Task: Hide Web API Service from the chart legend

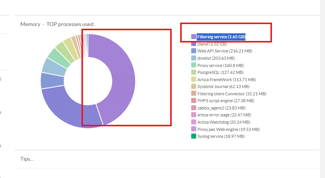Action: click(x=219, y=51)
